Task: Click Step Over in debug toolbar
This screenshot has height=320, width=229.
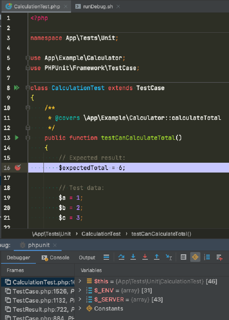Action: 121,257
